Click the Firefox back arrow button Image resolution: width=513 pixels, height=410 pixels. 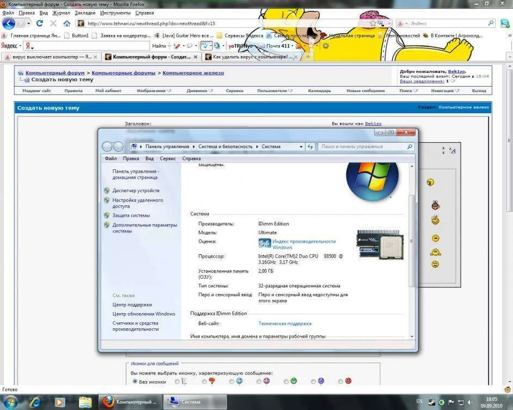(9, 23)
